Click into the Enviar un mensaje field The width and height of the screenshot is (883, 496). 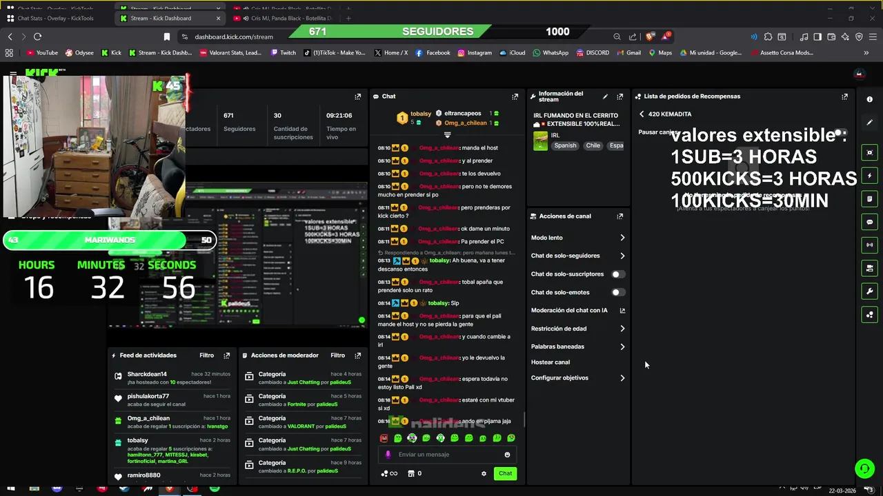(448, 454)
